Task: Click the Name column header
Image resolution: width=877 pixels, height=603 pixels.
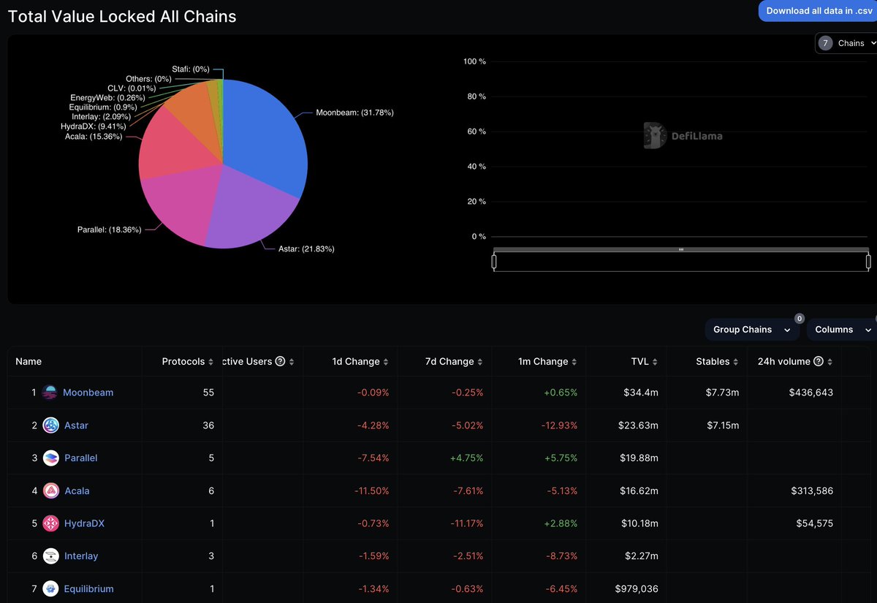Action: pos(29,362)
